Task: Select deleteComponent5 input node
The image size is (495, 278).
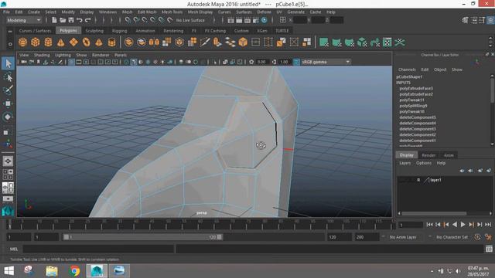Action: coord(418,117)
